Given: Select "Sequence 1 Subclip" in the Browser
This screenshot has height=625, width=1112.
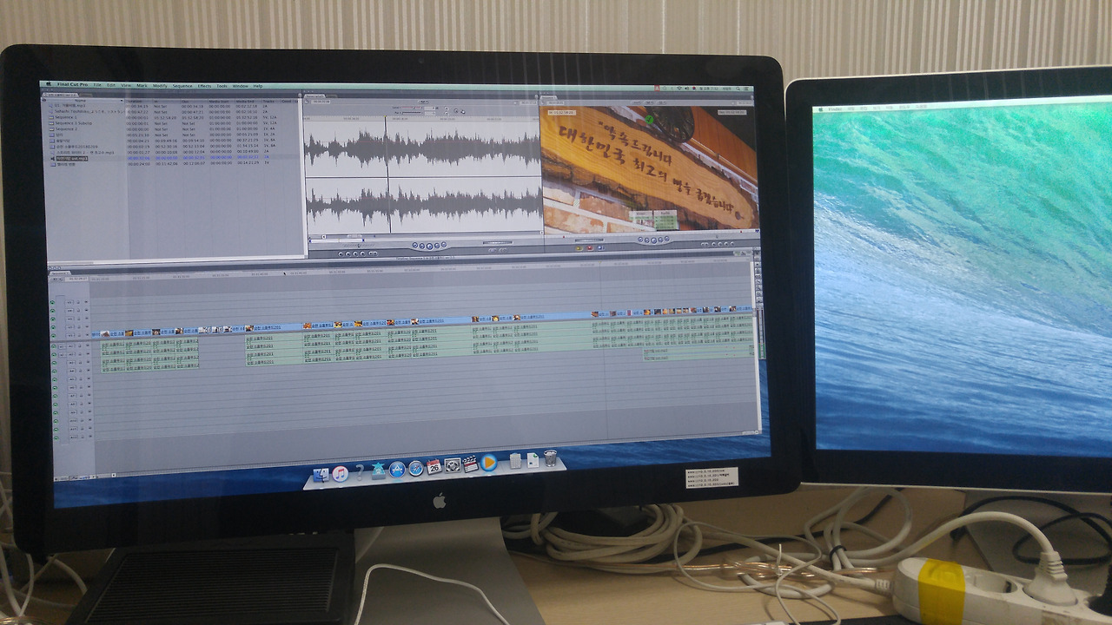Looking at the screenshot, I should pyautogui.click(x=74, y=123).
